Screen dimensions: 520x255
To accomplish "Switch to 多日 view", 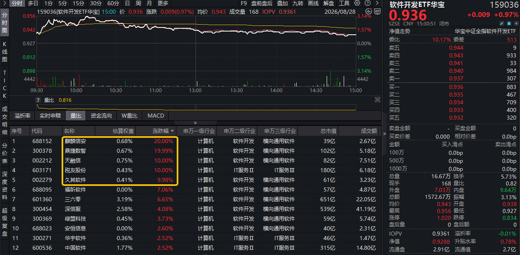I will (33, 3).
